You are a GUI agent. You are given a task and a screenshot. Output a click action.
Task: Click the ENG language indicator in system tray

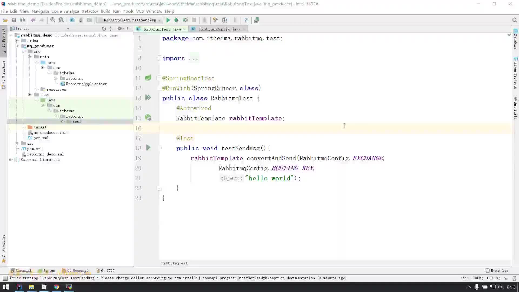click(x=511, y=287)
